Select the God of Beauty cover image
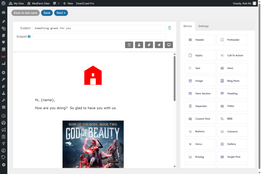 point(93,144)
